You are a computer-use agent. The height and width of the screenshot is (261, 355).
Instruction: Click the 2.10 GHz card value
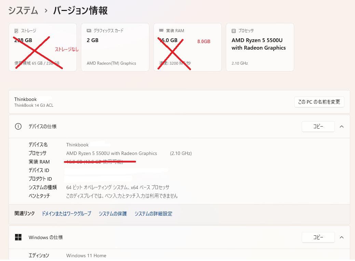240,63
